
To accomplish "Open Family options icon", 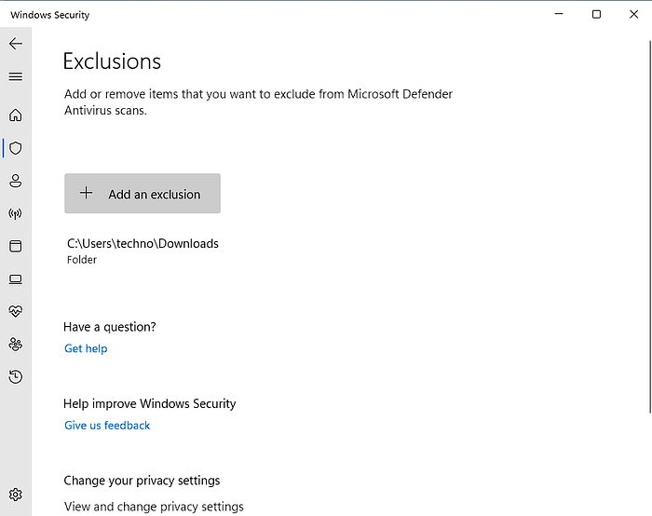I will pos(16,345).
